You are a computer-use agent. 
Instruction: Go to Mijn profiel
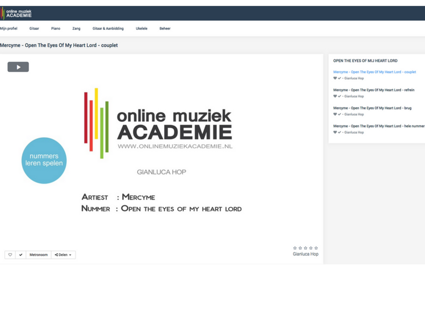tap(9, 28)
